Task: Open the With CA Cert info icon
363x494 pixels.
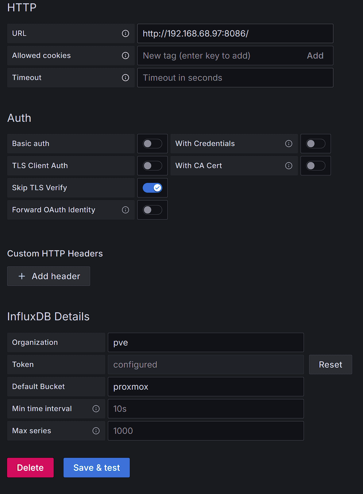Action: point(289,166)
